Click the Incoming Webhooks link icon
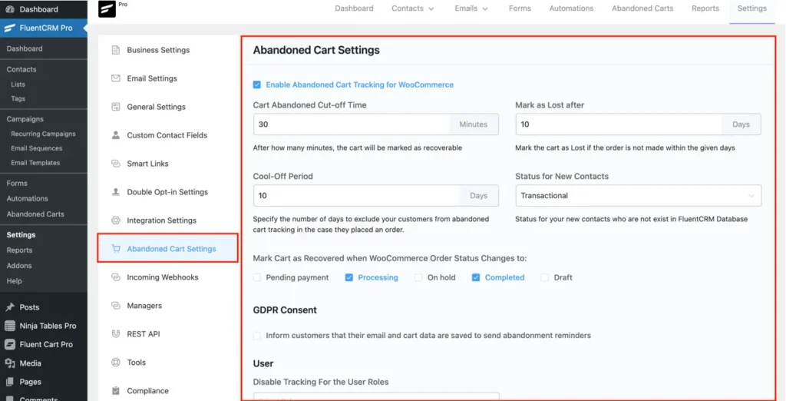This screenshot has height=401, width=786. (116, 277)
